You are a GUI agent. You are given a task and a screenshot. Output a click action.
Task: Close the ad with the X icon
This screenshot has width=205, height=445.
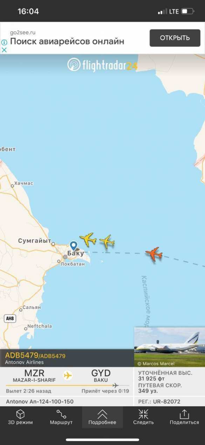[4, 50]
